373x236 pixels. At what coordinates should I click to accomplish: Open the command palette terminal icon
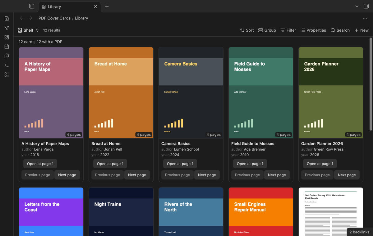7,65
